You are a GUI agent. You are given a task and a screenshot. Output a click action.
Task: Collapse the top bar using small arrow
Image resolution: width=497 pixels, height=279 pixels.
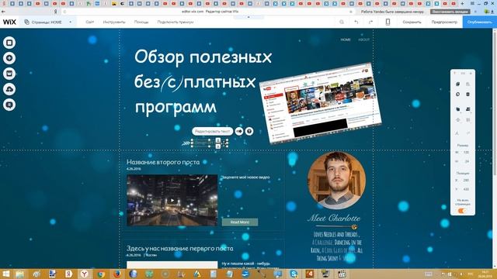pos(248,17)
